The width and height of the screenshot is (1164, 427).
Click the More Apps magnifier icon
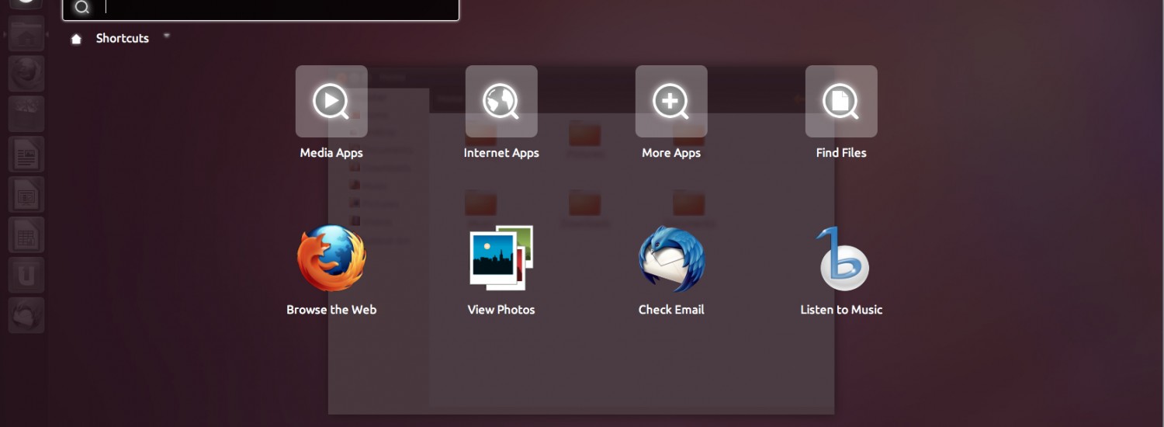(x=671, y=102)
